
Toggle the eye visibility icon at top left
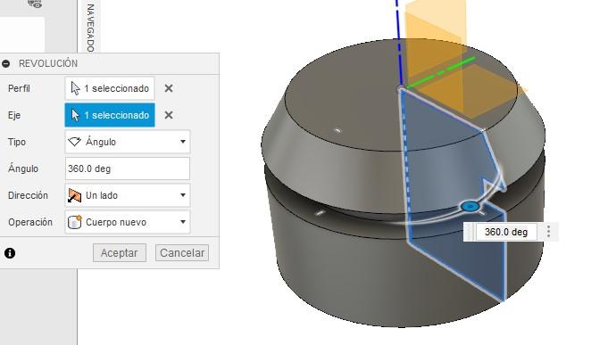[35, 4]
